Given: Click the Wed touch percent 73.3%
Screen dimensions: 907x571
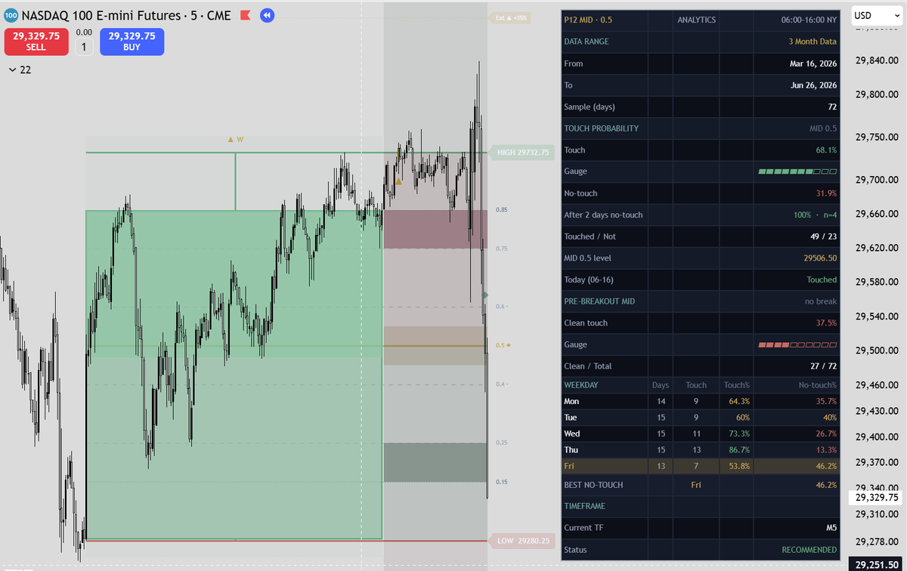Looking at the screenshot, I should point(739,434).
